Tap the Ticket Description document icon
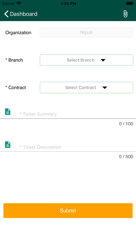 pos(8,145)
